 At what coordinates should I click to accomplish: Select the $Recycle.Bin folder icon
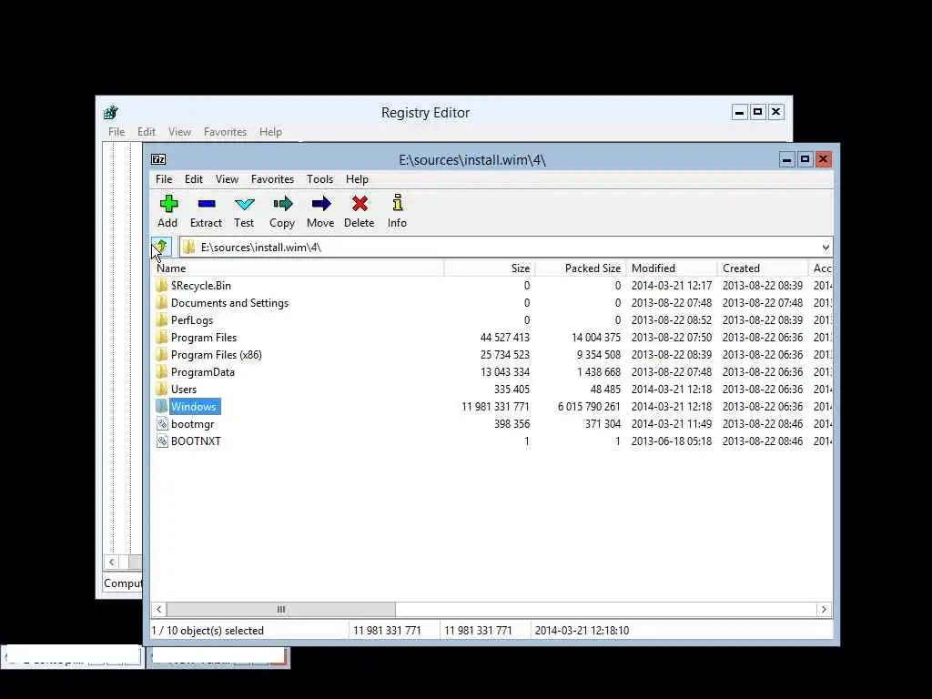(x=161, y=286)
